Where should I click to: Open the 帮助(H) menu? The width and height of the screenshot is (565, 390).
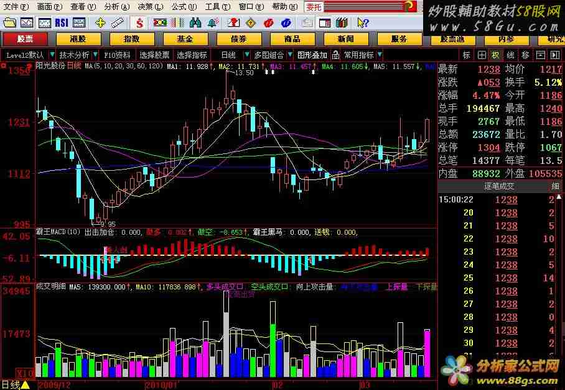(284, 6)
